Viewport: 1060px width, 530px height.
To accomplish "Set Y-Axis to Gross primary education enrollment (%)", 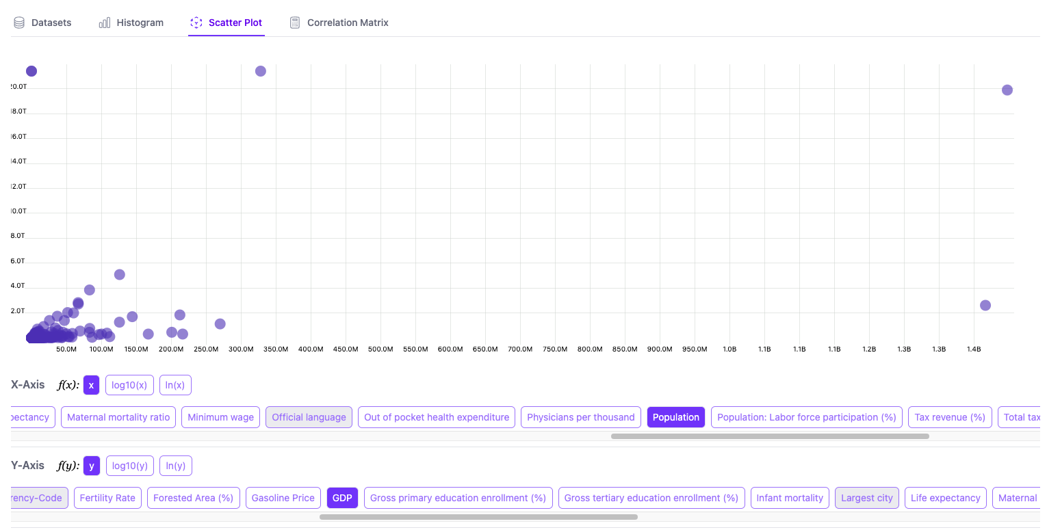I will click(458, 498).
